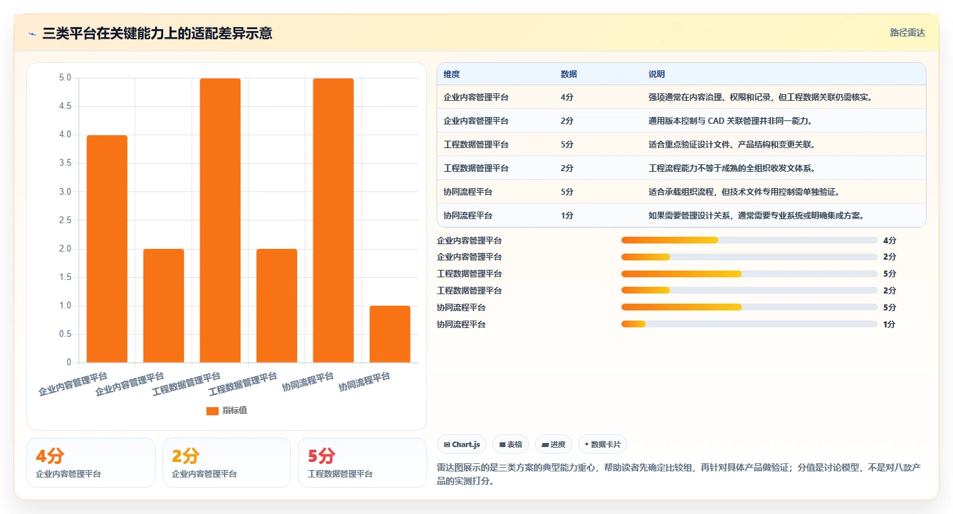Click the first chart bar with value 4.0

coord(107,249)
